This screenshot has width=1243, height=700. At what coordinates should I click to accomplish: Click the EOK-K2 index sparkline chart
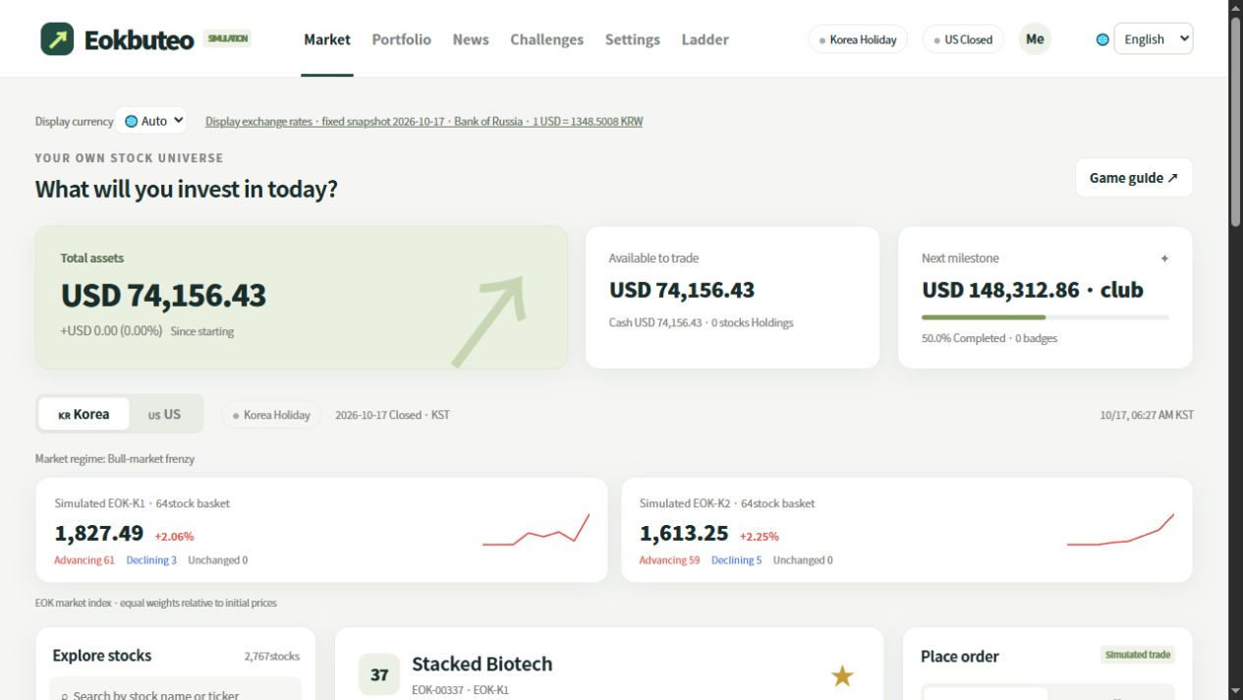[1121, 531]
